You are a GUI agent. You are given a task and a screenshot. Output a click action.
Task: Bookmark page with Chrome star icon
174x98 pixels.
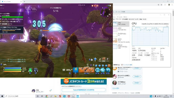click(161, 5)
